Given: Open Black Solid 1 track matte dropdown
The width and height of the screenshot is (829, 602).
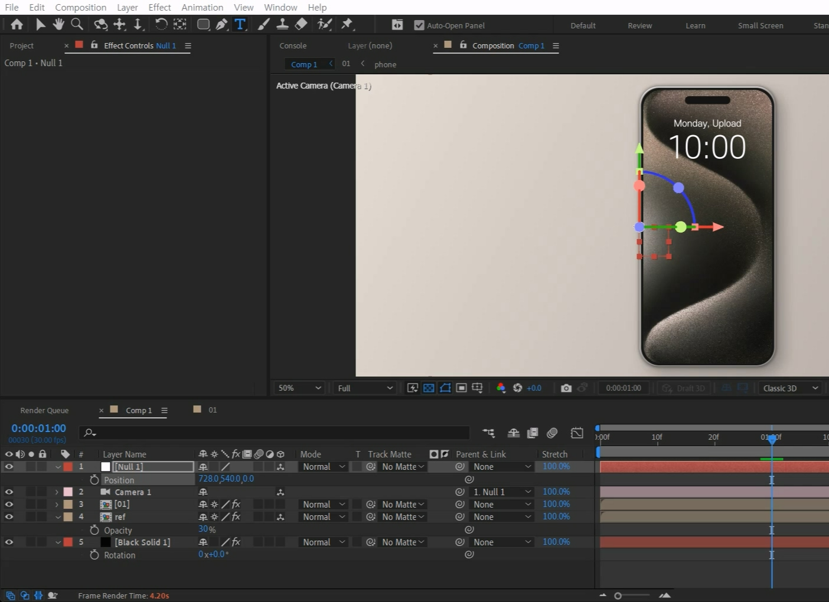Looking at the screenshot, I should tap(403, 542).
